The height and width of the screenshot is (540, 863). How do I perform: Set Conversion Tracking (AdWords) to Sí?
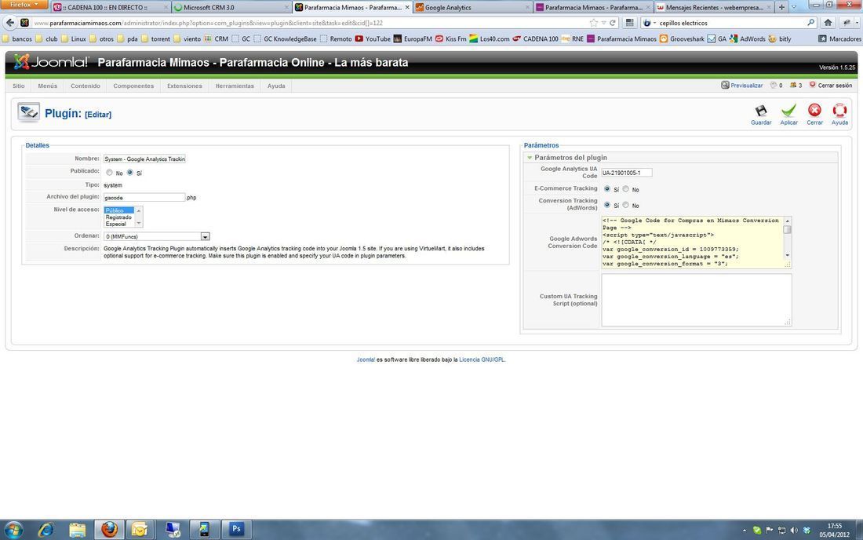pos(607,205)
